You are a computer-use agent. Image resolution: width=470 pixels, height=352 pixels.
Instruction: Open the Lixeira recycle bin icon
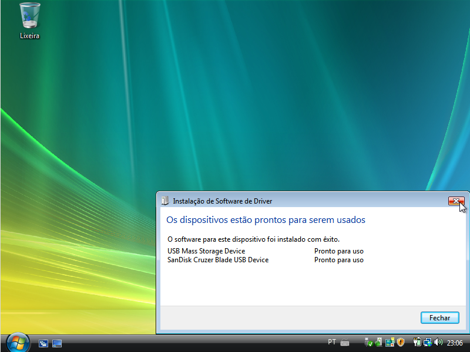[x=29, y=21]
